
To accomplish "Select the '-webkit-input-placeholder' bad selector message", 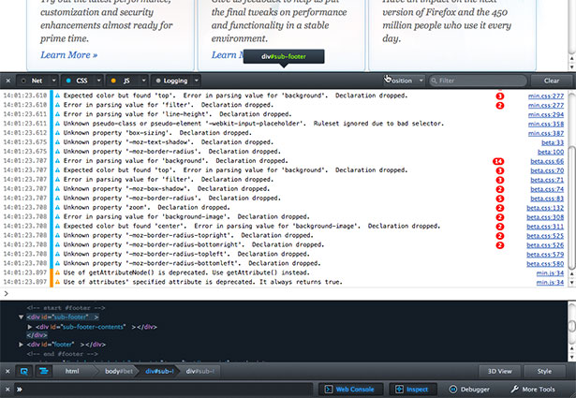I will [x=254, y=124].
